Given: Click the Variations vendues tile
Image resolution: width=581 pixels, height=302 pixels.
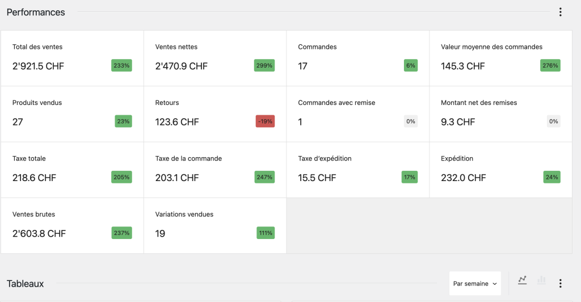Looking at the screenshot, I should click(x=215, y=225).
